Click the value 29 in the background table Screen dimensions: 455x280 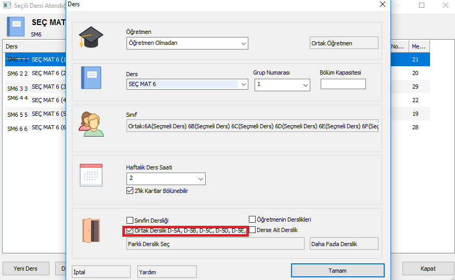pyautogui.click(x=415, y=87)
